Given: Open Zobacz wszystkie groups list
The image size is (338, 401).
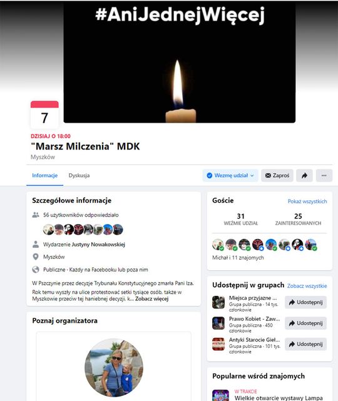Looking at the screenshot, I should click(307, 286).
